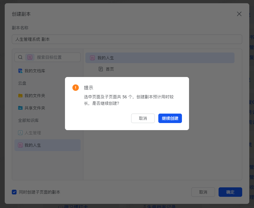Click the 副本名称 text field
This screenshot has width=254, height=208.
(127, 39)
